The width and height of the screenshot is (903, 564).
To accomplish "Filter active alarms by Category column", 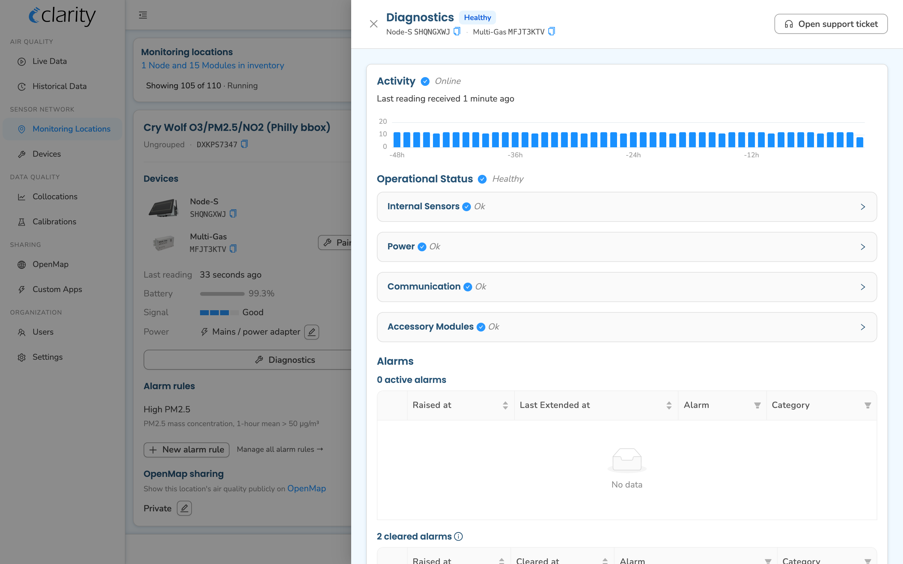I will click(868, 405).
